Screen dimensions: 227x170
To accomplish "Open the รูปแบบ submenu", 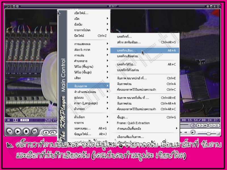I will 88,97.
